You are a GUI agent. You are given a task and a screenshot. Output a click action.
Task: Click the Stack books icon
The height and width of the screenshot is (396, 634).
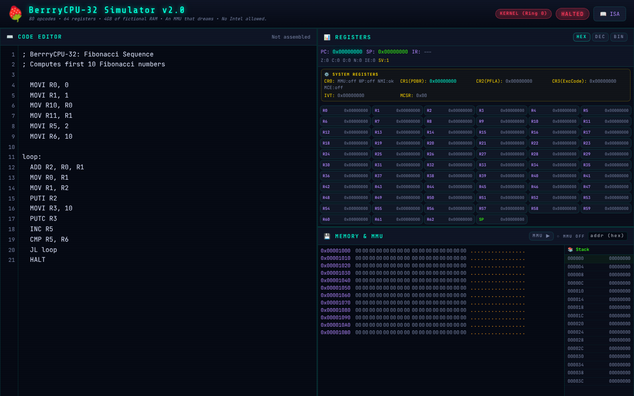point(570,249)
